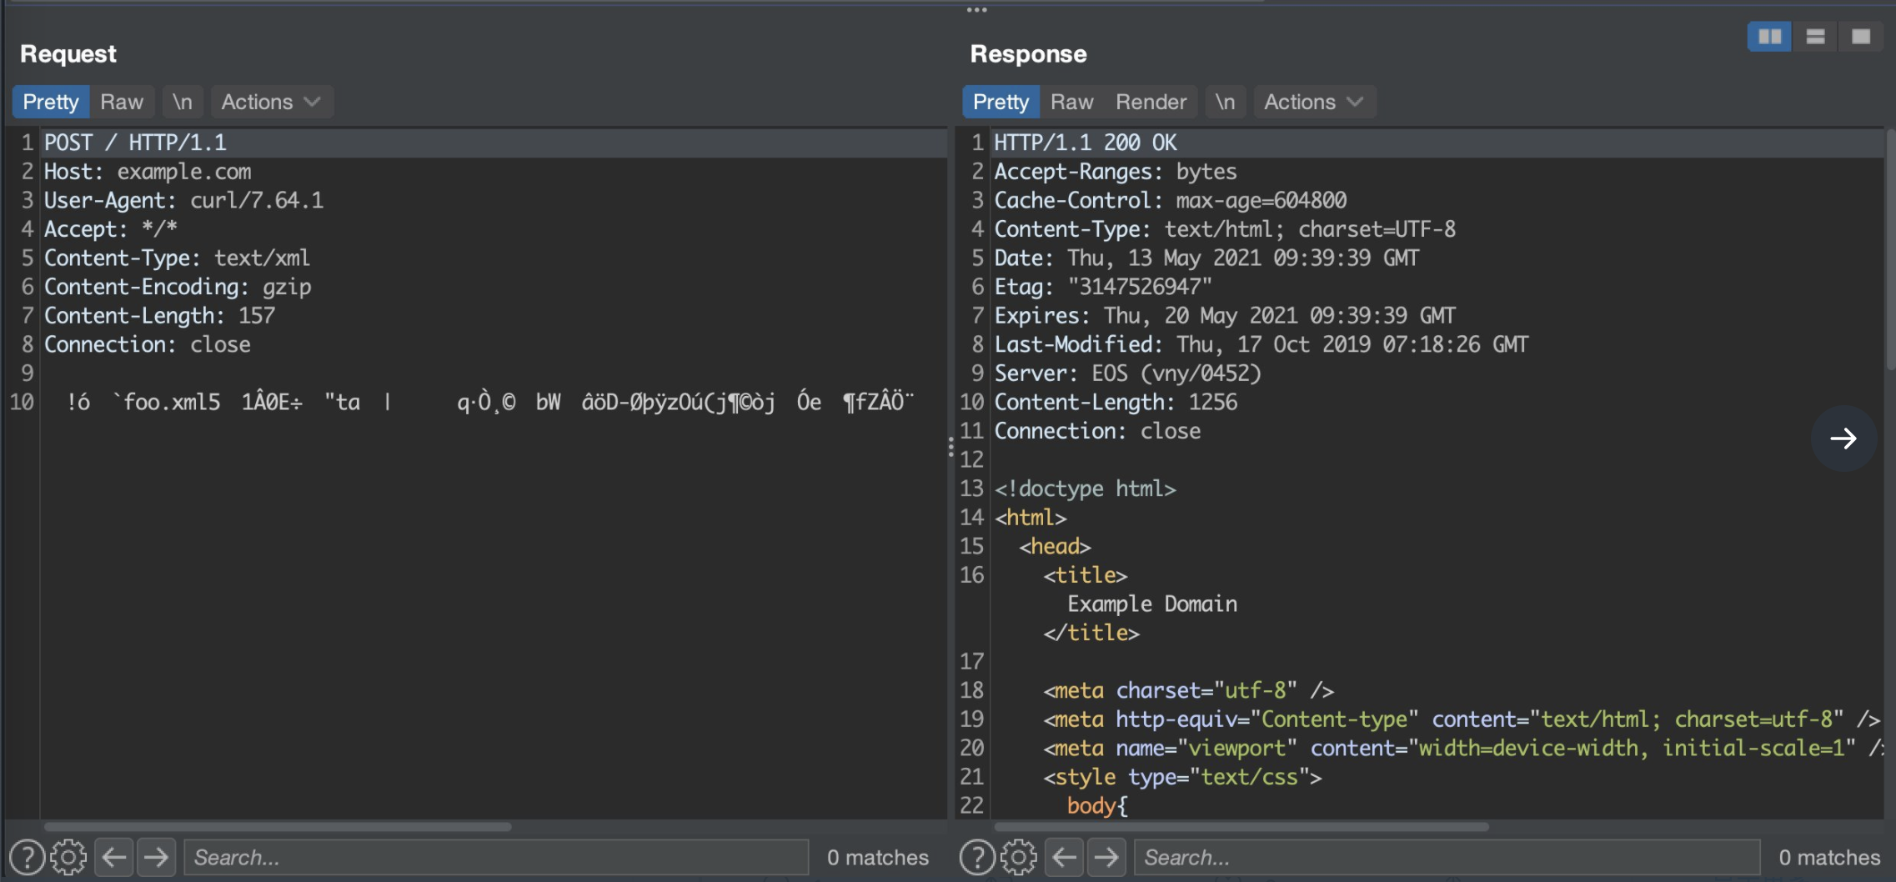Click Response horizontal scrollbar
The image size is (1896, 882).
coord(1241,827)
